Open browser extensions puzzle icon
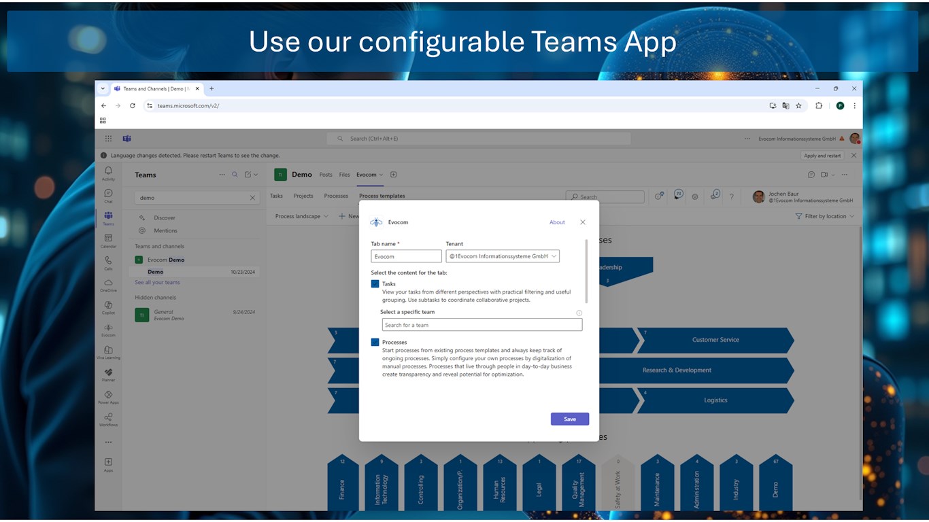Viewport: 929px width, 522px height. click(819, 106)
